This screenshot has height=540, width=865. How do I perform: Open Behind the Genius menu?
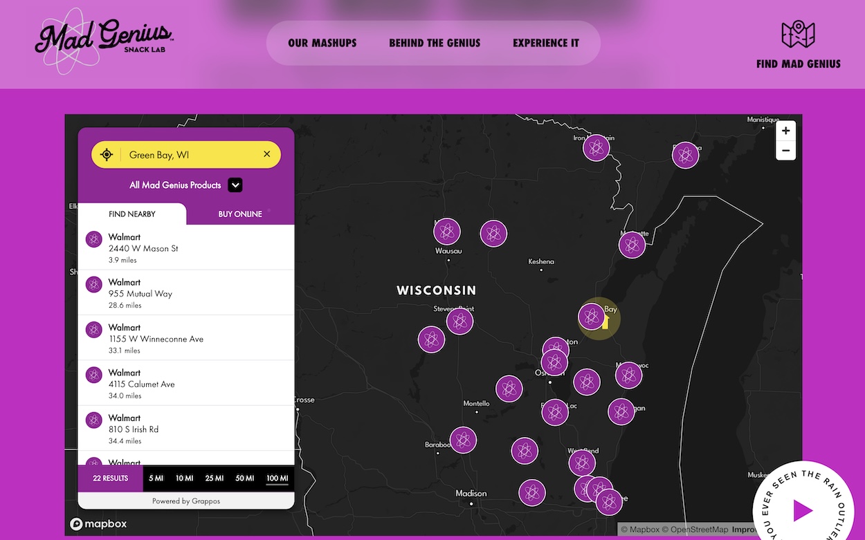click(435, 43)
